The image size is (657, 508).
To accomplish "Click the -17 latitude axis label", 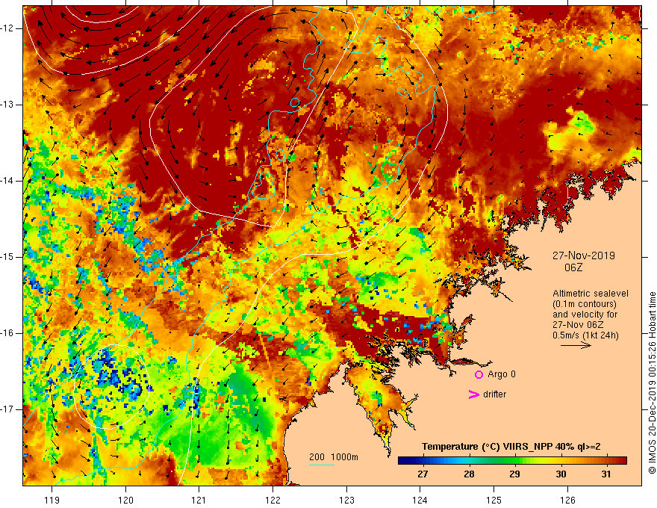I will pyautogui.click(x=8, y=409).
